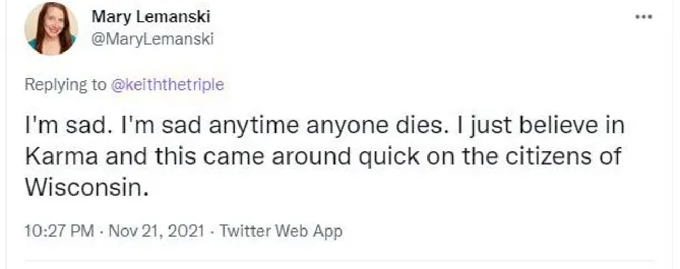Click the divider line below the timestamp

click(340, 260)
